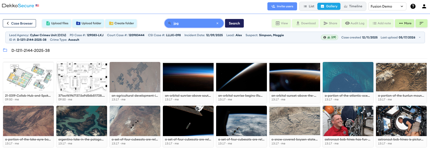Click the Lead: Alex text
Screen dimensions: 430x149
(x=234, y=35)
